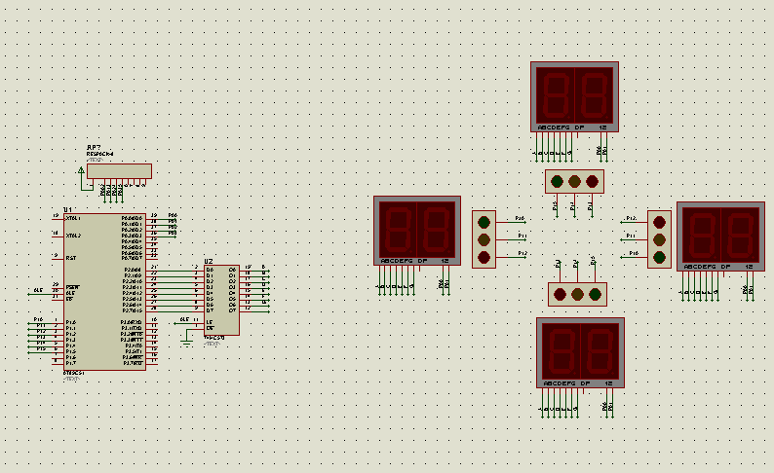The height and width of the screenshot is (473, 774).
Task: Select the bottom seven-segment display
Action: [581, 352]
